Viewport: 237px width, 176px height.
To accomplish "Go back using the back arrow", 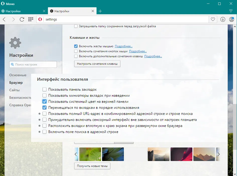I will click(4, 19).
